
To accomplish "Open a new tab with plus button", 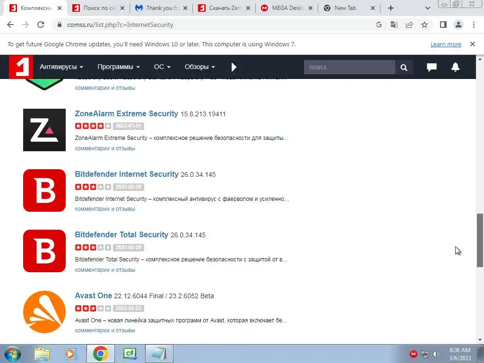I will tap(391, 8).
